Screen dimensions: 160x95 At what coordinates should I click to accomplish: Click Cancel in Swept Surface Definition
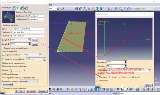31,91
